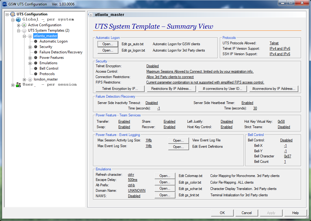
Task: Open gs_color.txt editing button
Action: click(x=165, y=182)
